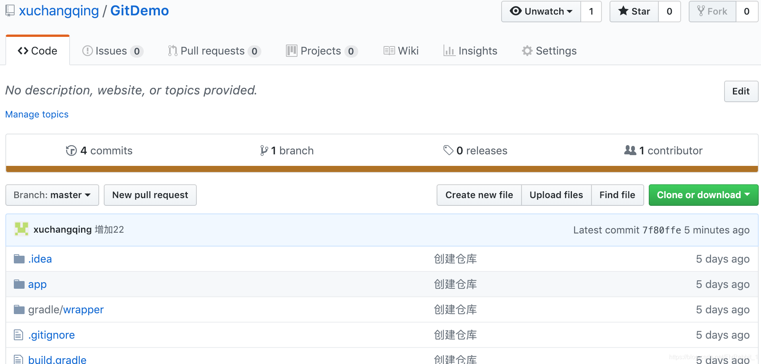Click the pull request icon in the tab

(x=173, y=51)
